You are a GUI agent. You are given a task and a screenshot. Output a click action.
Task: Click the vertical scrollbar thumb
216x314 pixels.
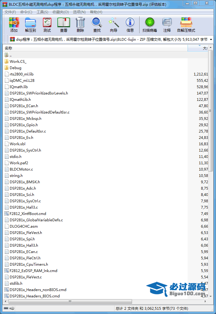[x=210, y=111]
